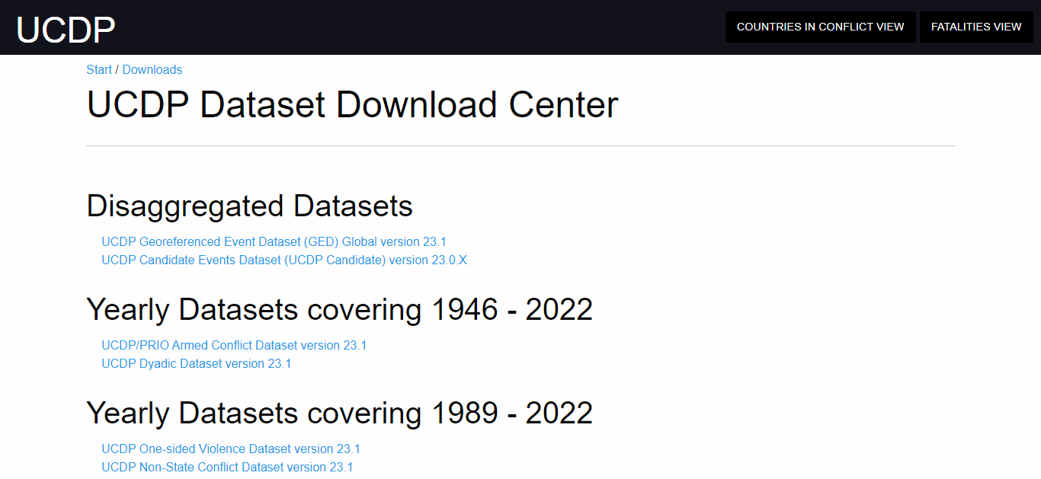Click the slash separator in the breadcrumb
1041x479 pixels.
[x=117, y=69]
